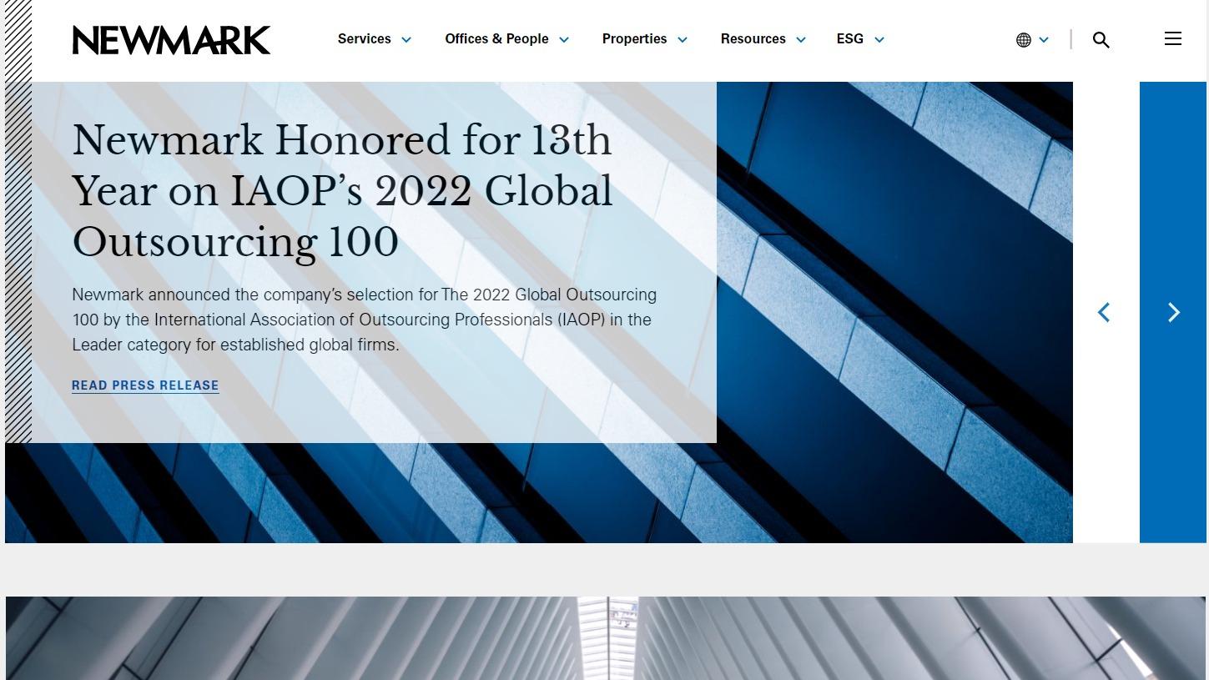Image resolution: width=1209 pixels, height=680 pixels.
Task: Expand the chevron next to Offices & People
Action: [x=564, y=40]
